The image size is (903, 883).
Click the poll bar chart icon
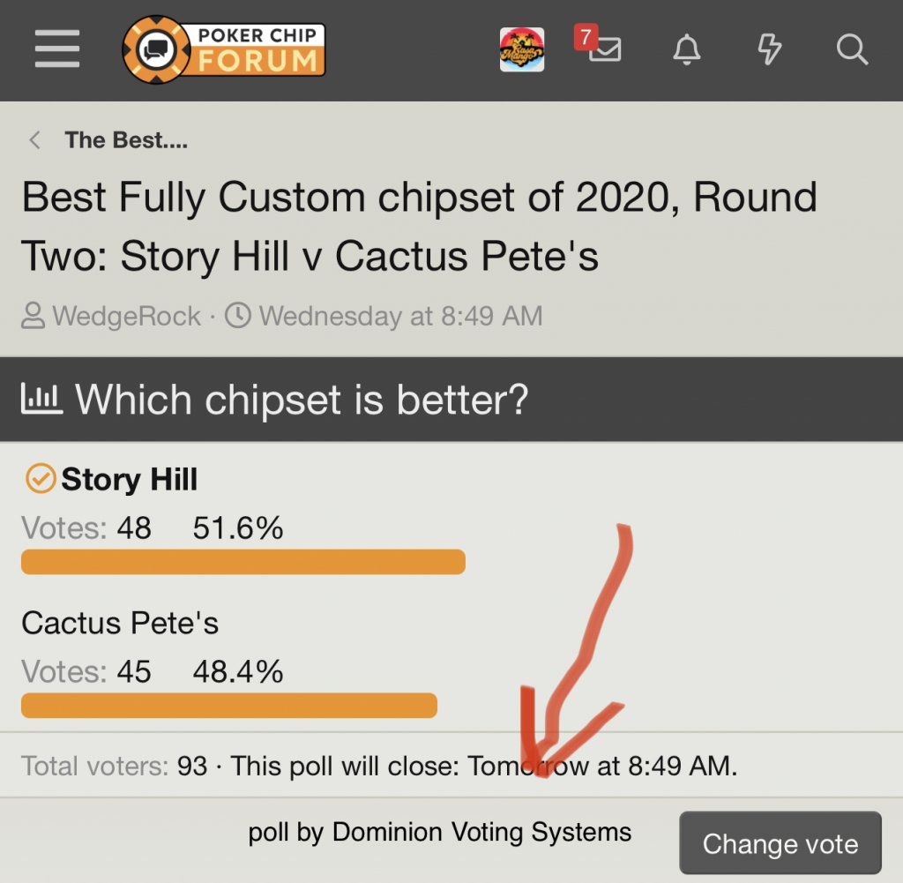tap(41, 400)
